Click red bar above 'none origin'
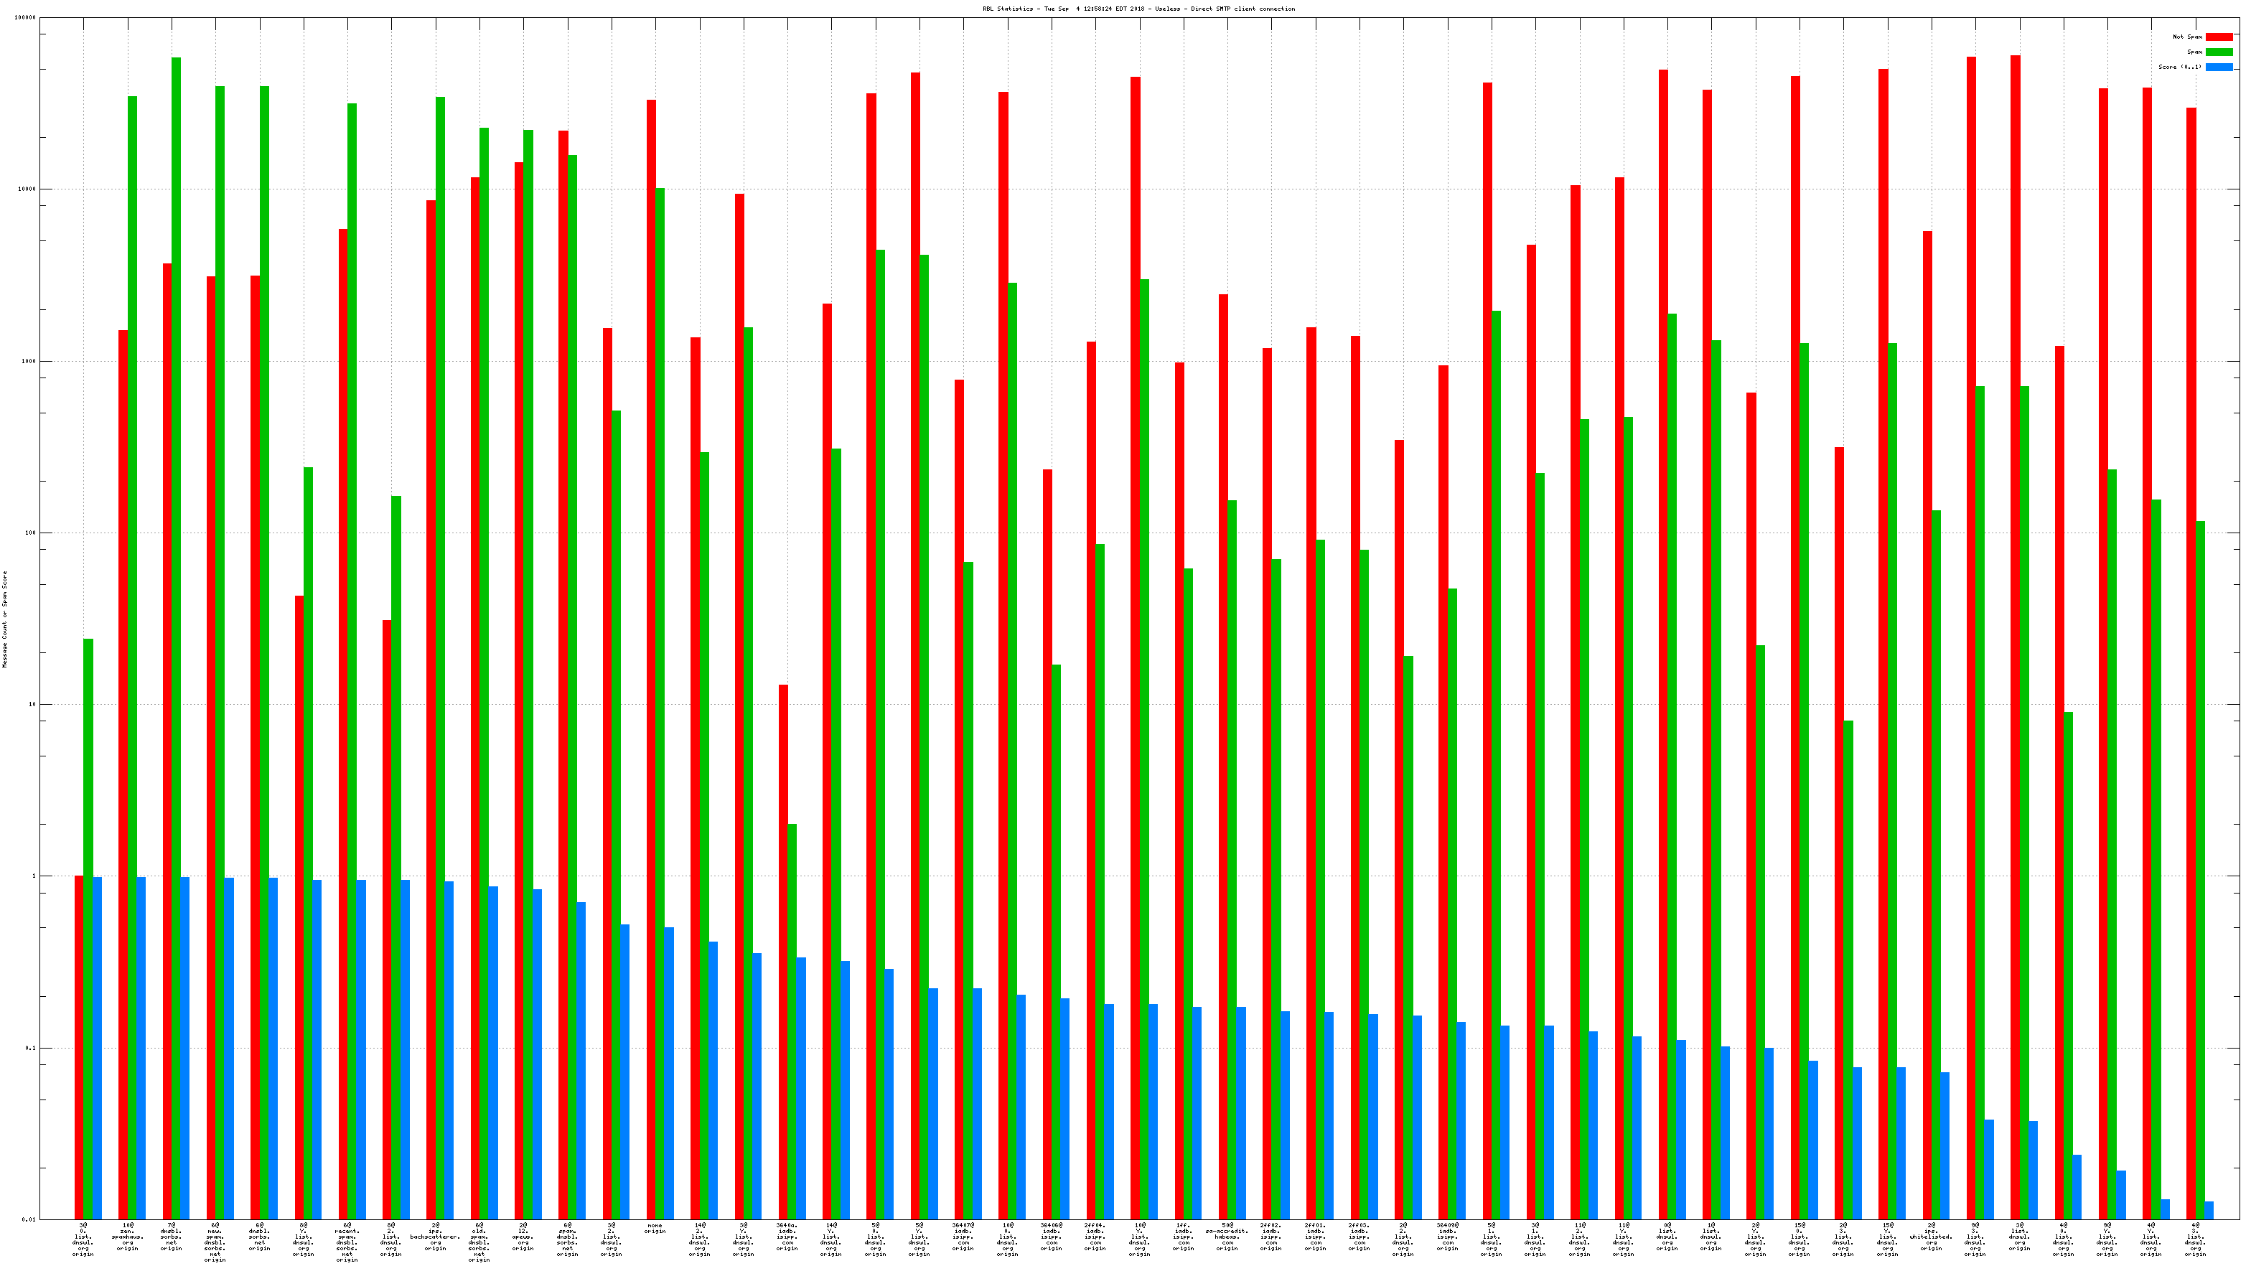 tap(651, 611)
